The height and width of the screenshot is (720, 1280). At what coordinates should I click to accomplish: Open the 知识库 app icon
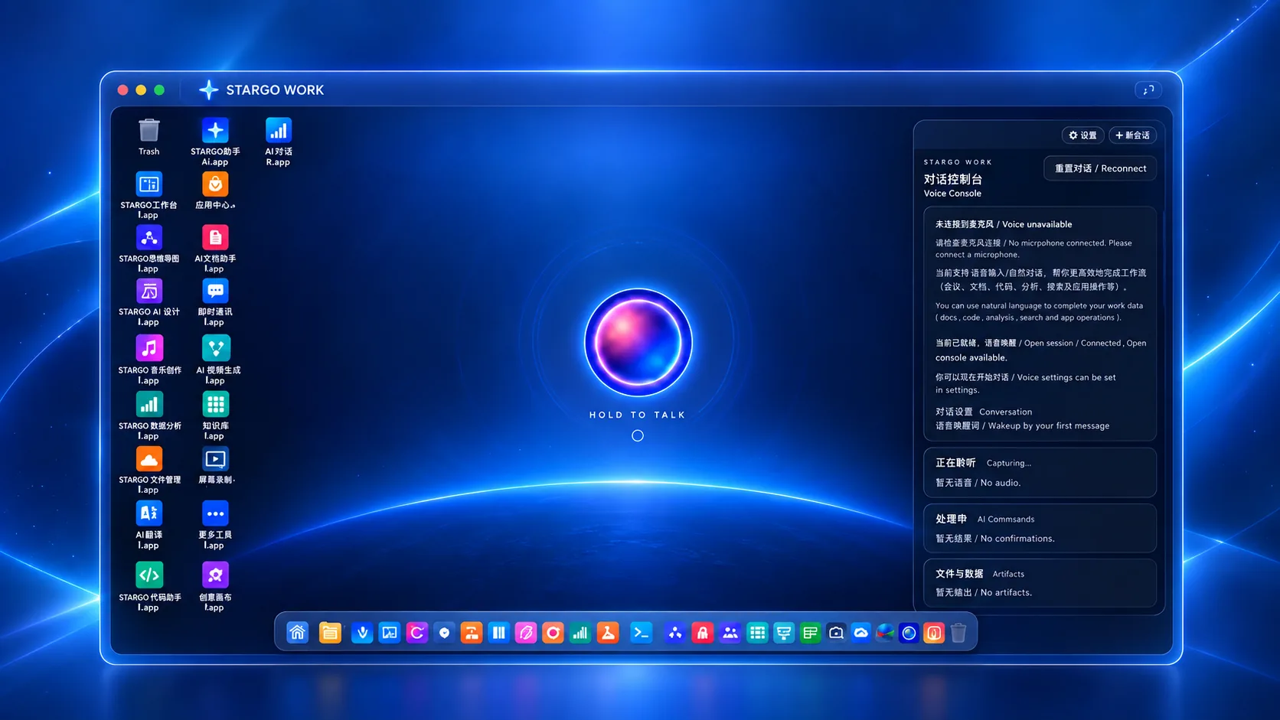(x=215, y=405)
